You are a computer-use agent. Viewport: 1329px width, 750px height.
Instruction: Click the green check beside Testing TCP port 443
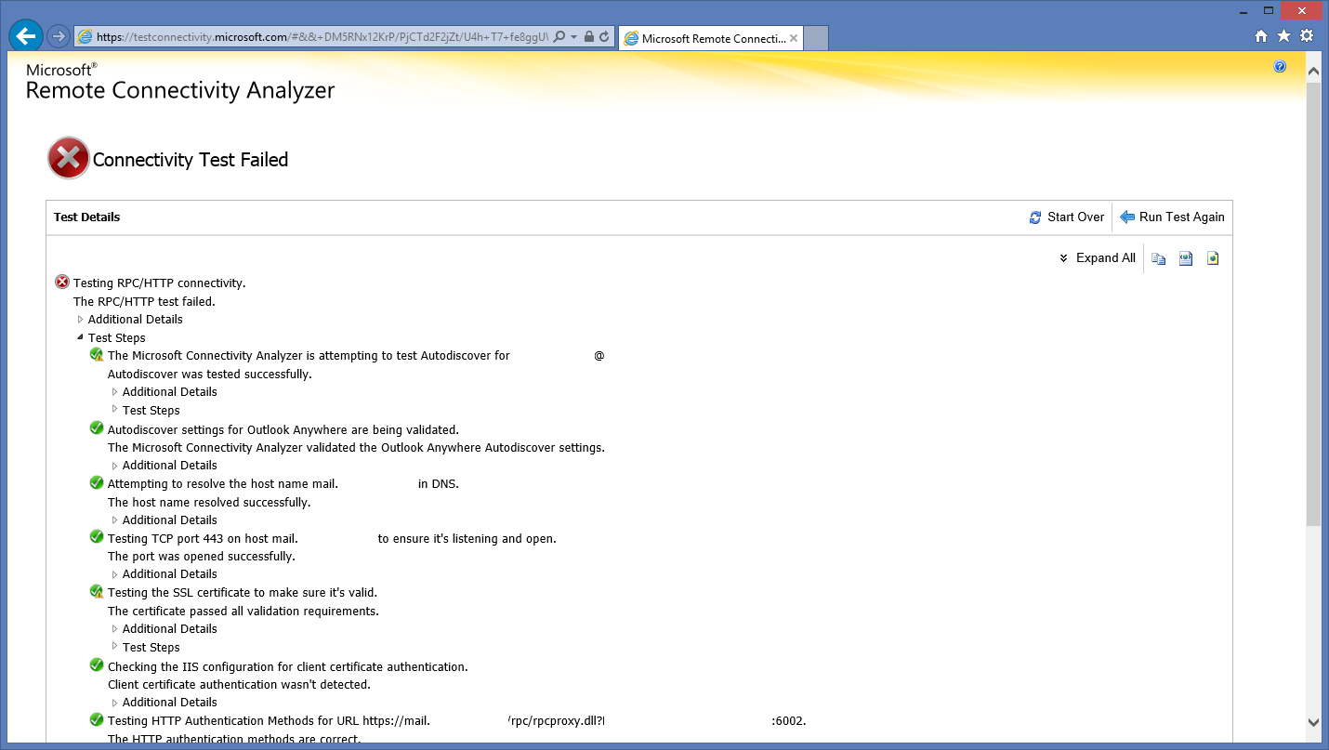click(x=97, y=537)
